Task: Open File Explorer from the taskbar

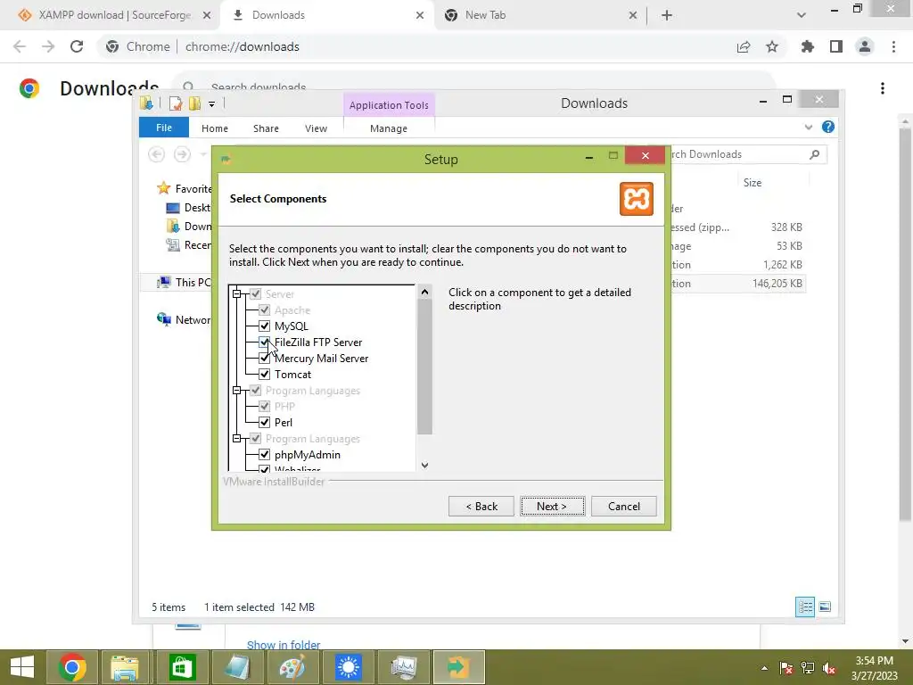Action: point(125,667)
